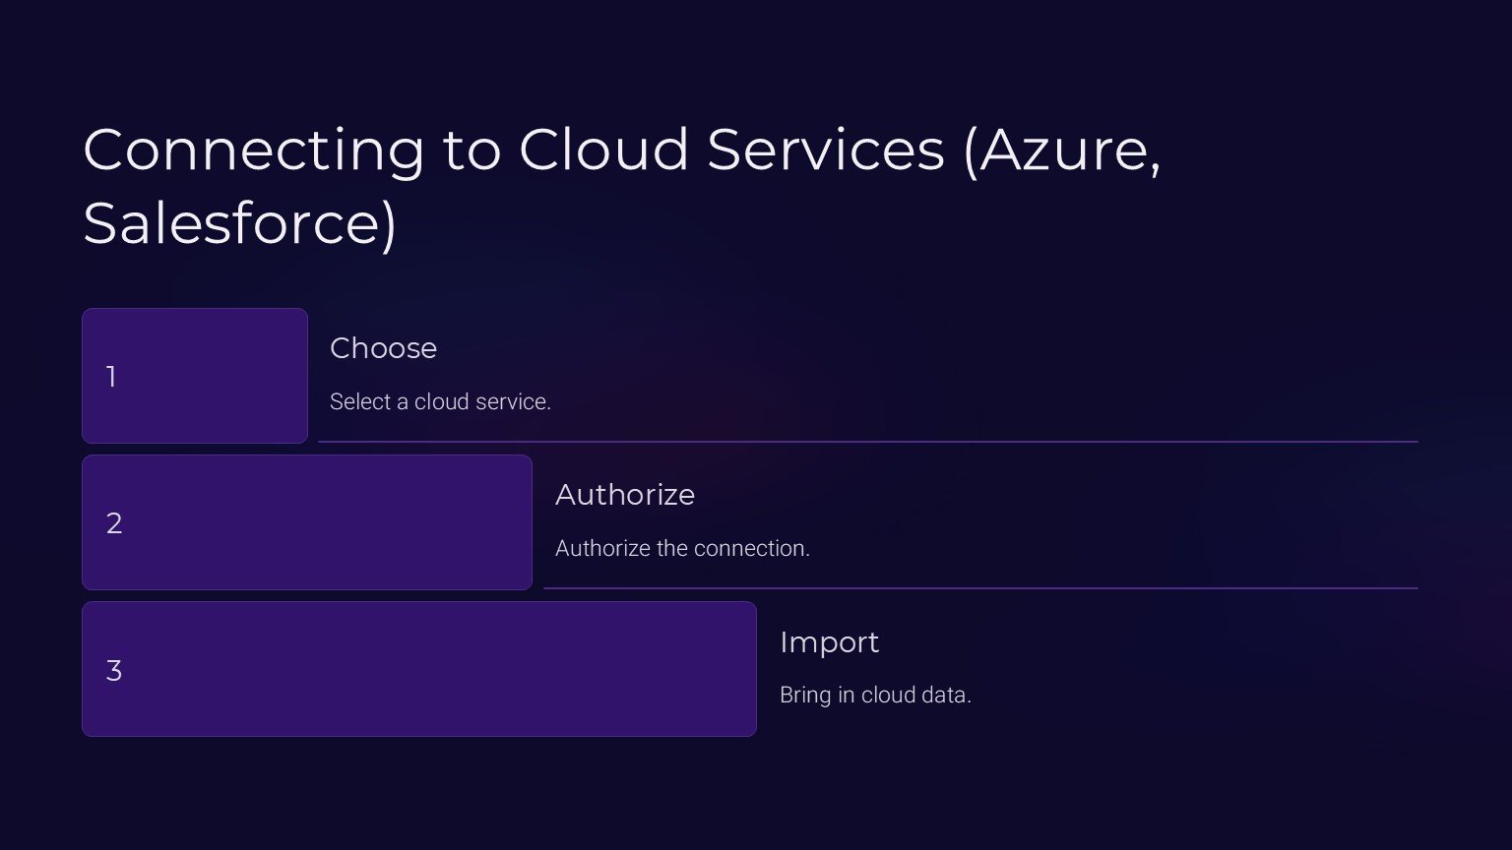Select the number 1 step label
Image resolution: width=1512 pixels, height=850 pixels.
pyautogui.click(x=111, y=377)
